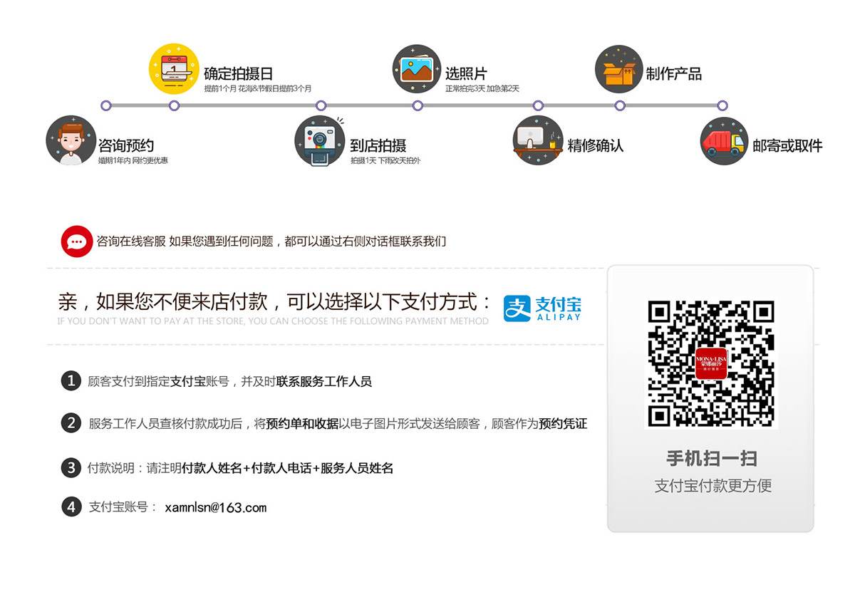The height and width of the screenshot is (592, 855).
Task: Click the red truck icon for 邮寄或取件
Action: tap(724, 141)
